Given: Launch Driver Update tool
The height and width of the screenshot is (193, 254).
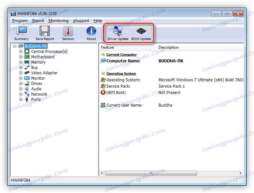Looking at the screenshot, I should click(x=118, y=33).
